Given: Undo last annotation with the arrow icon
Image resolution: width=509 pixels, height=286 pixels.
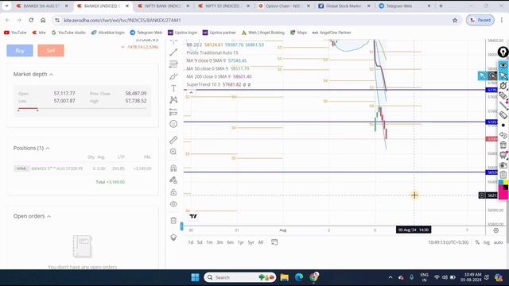Looking at the screenshot, I should (x=503, y=135).
